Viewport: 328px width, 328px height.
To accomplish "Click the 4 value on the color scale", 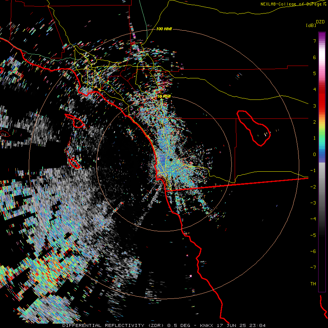I will tap(315, 90).
